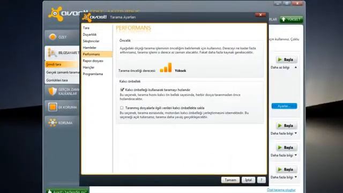Screen dimensions: 343x193
Task: Start the first scan with Başla
Action: 286,60
